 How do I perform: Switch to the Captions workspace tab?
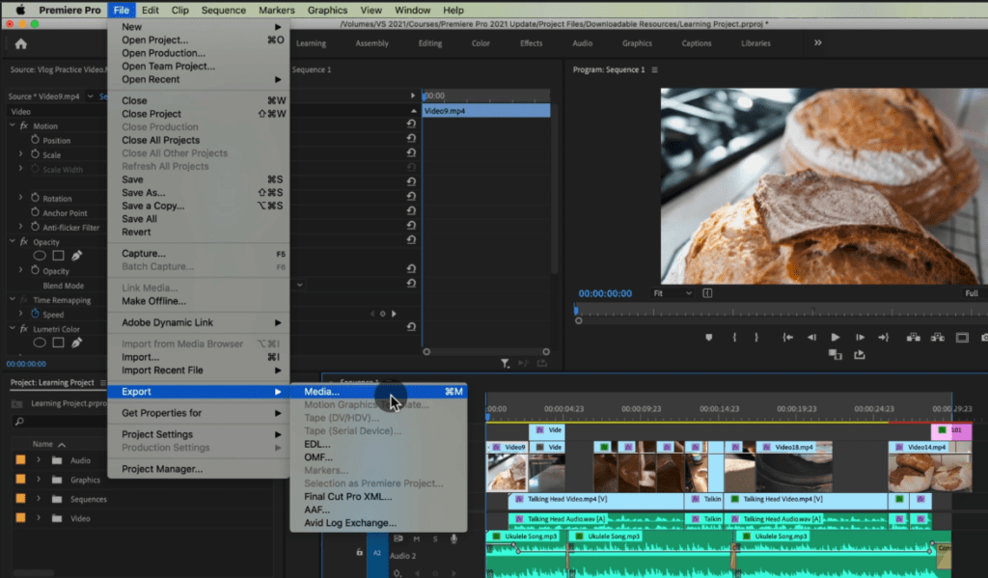pyautogui.click(x=697, y=43)
